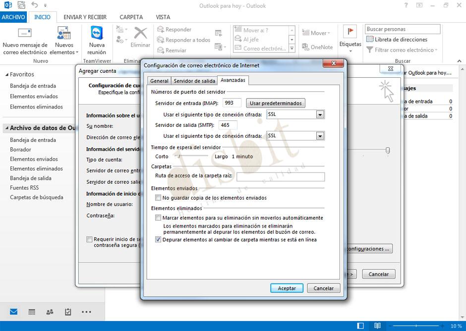Disable Depurar elementos al cambiar de carpeta
This screenshot has width=466, height=331.
point(158,239)
